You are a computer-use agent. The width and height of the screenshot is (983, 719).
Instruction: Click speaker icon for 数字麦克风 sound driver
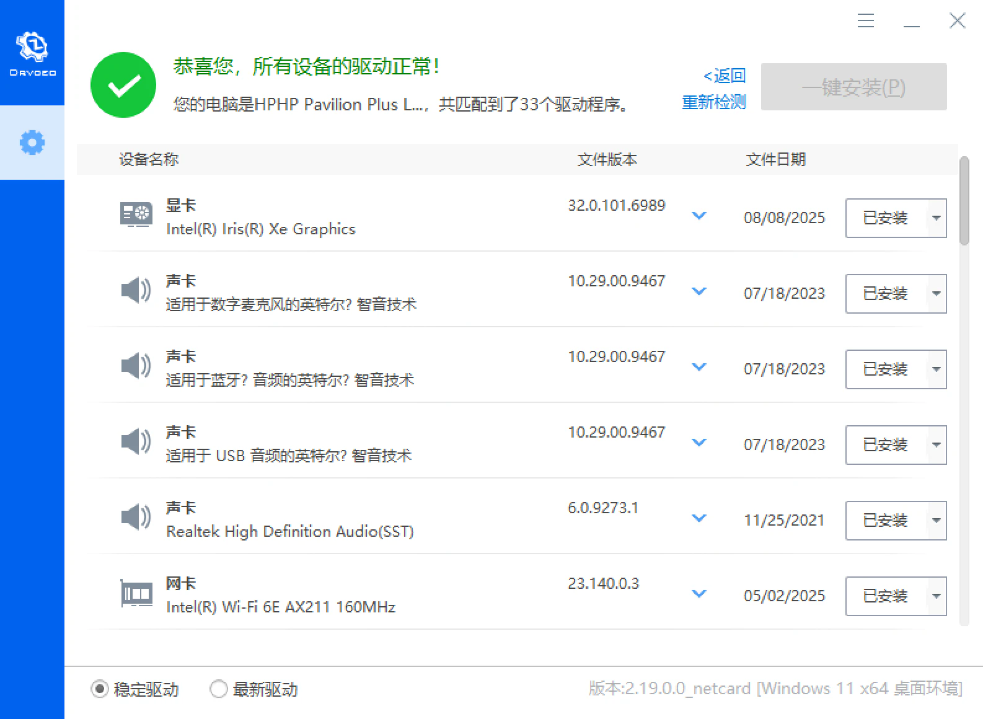click(136, 289)
